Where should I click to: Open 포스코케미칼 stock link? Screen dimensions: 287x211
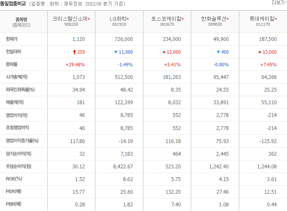(x=166, y=19)
